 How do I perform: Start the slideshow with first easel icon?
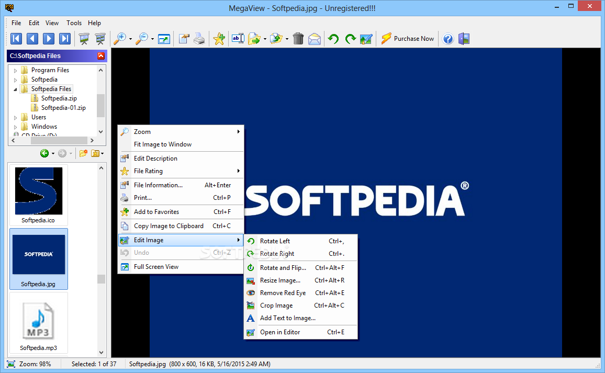point(84,39)
